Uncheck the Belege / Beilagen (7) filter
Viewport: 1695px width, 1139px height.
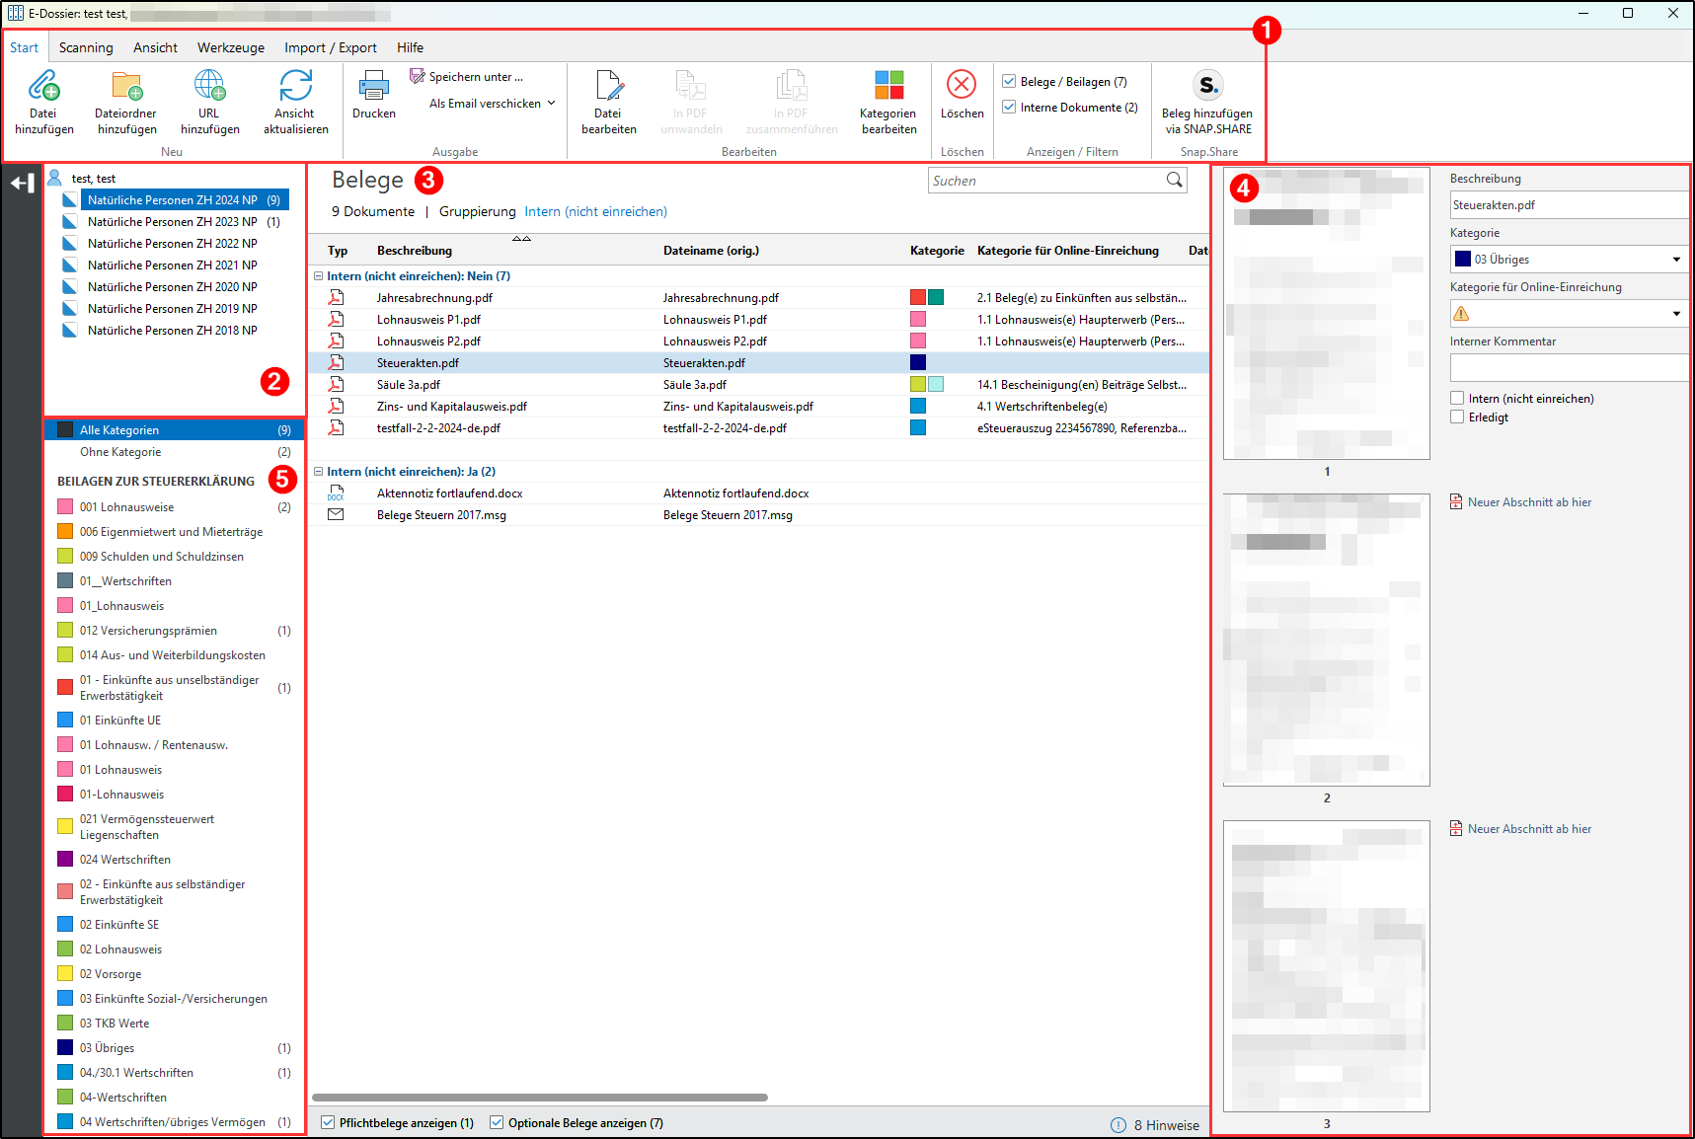pyautogui.click(x=1009, y=82)
